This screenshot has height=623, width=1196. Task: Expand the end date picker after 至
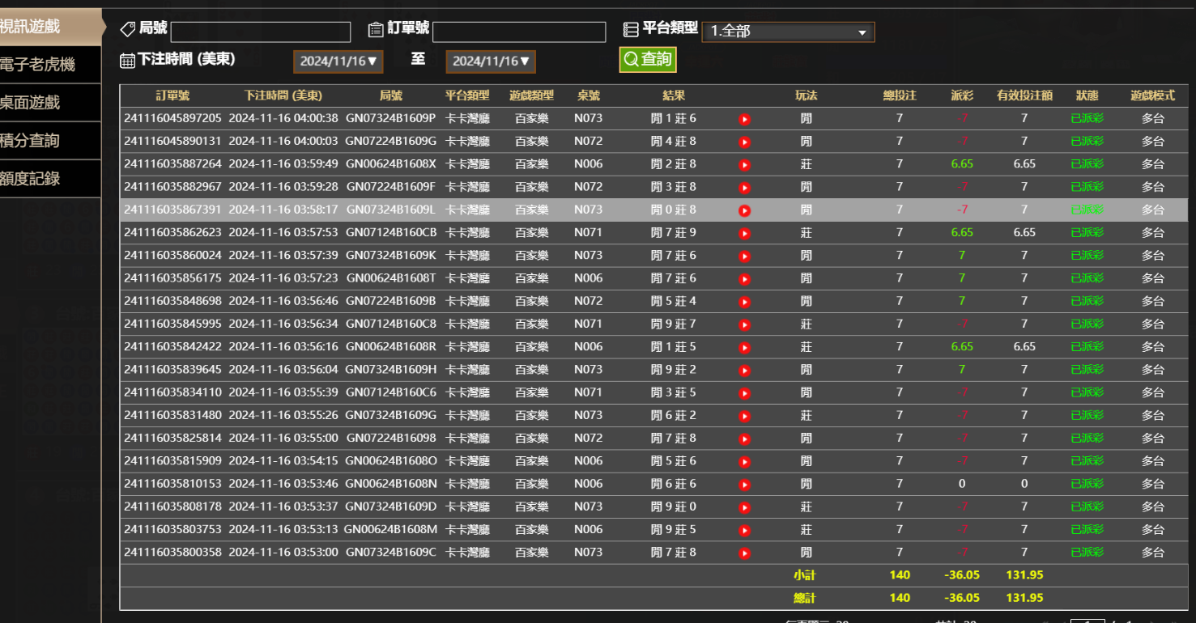[x=490, y=61]
